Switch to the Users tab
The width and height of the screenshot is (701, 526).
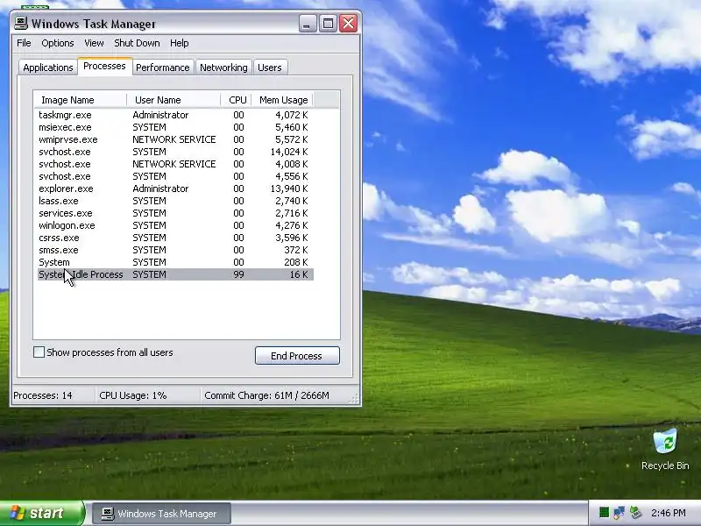point(270,68)
